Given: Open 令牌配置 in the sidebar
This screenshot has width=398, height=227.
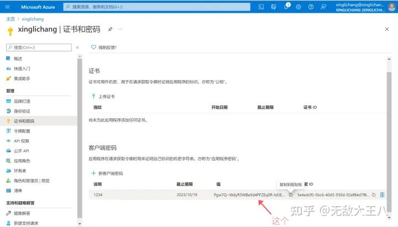Looking at the screenshot, I should (22, 131).
